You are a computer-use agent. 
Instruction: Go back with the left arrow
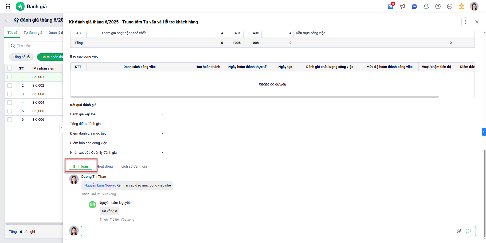coord(7,20)
